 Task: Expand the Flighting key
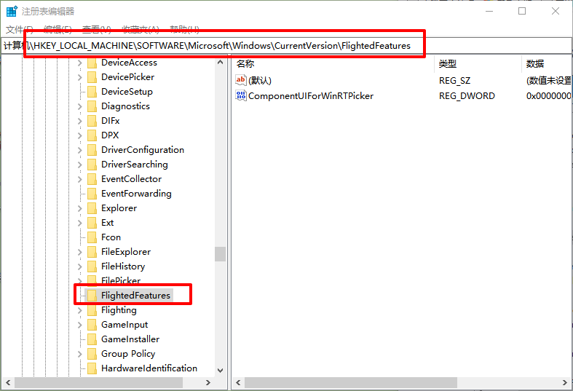[x=79, y=310]
